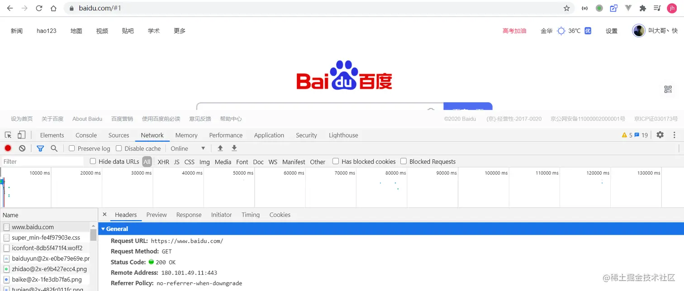684x291 pixels.
Task: Toggle the network filter funnel
Action: (x=40, y=148)
